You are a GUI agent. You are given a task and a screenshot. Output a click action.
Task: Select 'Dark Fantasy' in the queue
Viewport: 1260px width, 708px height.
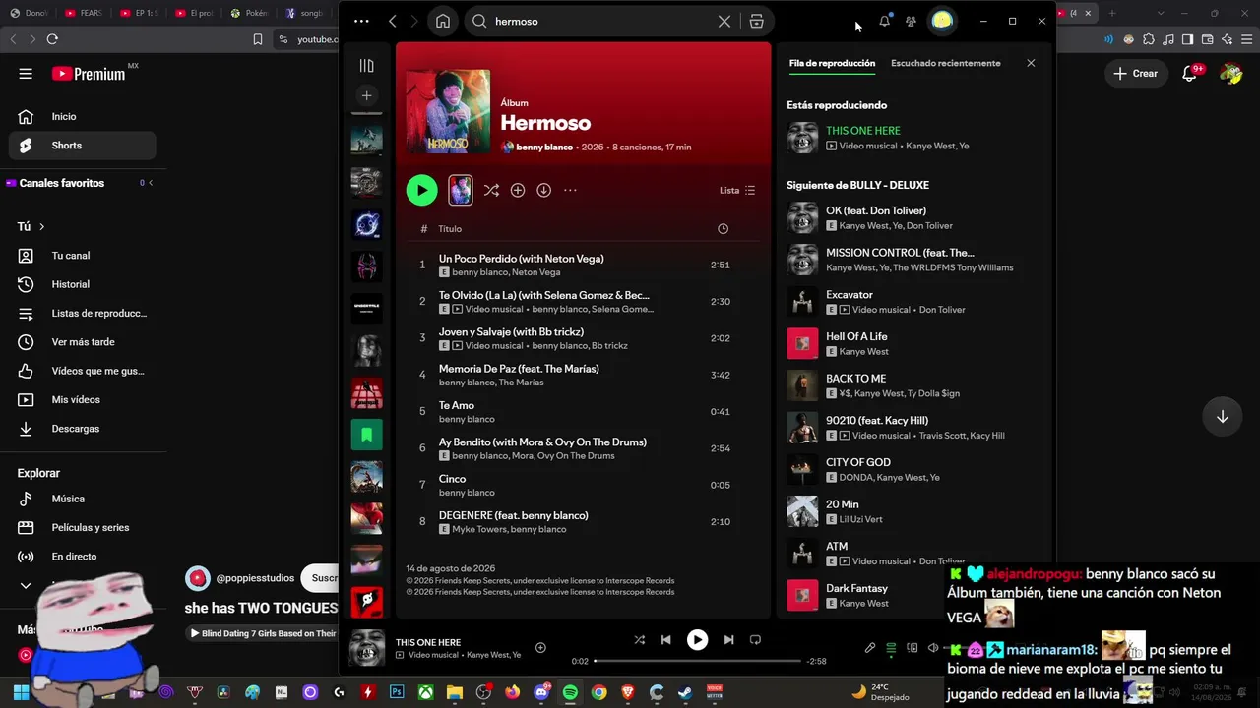point(913,595)
